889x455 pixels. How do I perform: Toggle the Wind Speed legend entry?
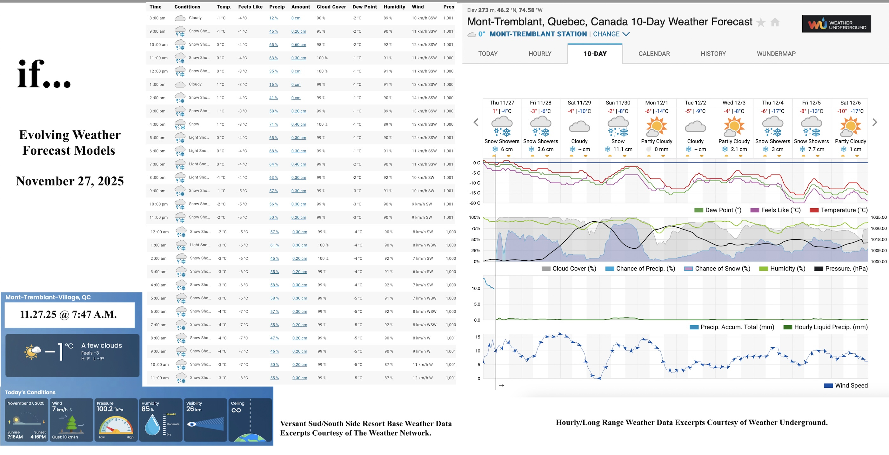(846, 385)
